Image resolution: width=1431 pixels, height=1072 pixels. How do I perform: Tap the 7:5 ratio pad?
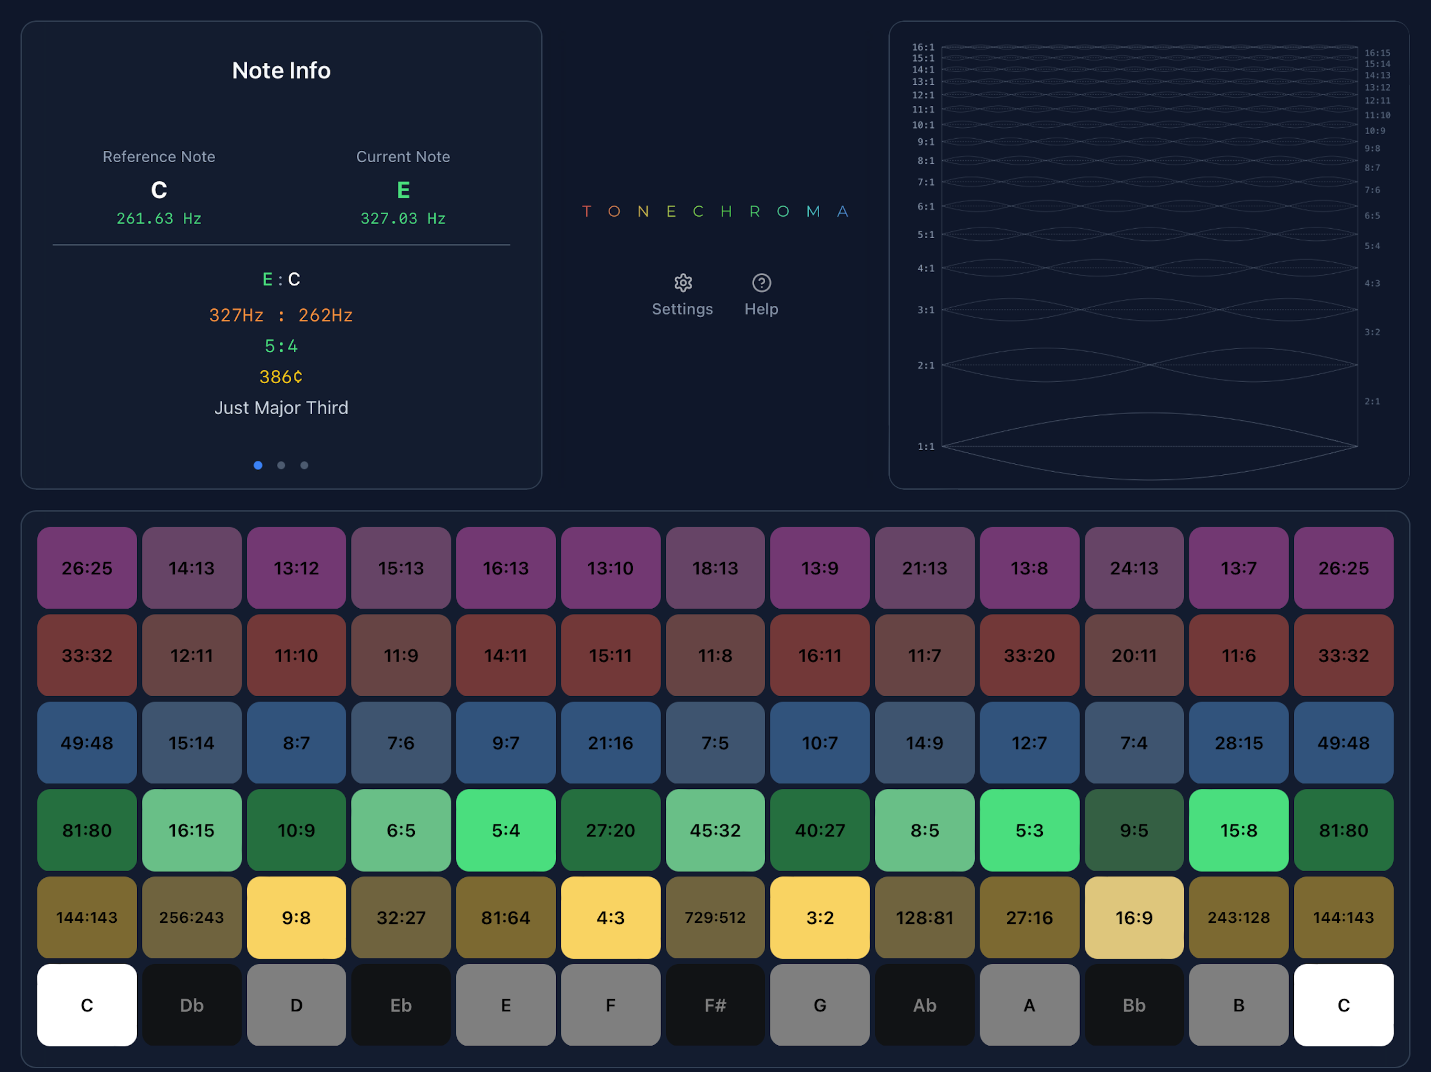click(715, 742)
